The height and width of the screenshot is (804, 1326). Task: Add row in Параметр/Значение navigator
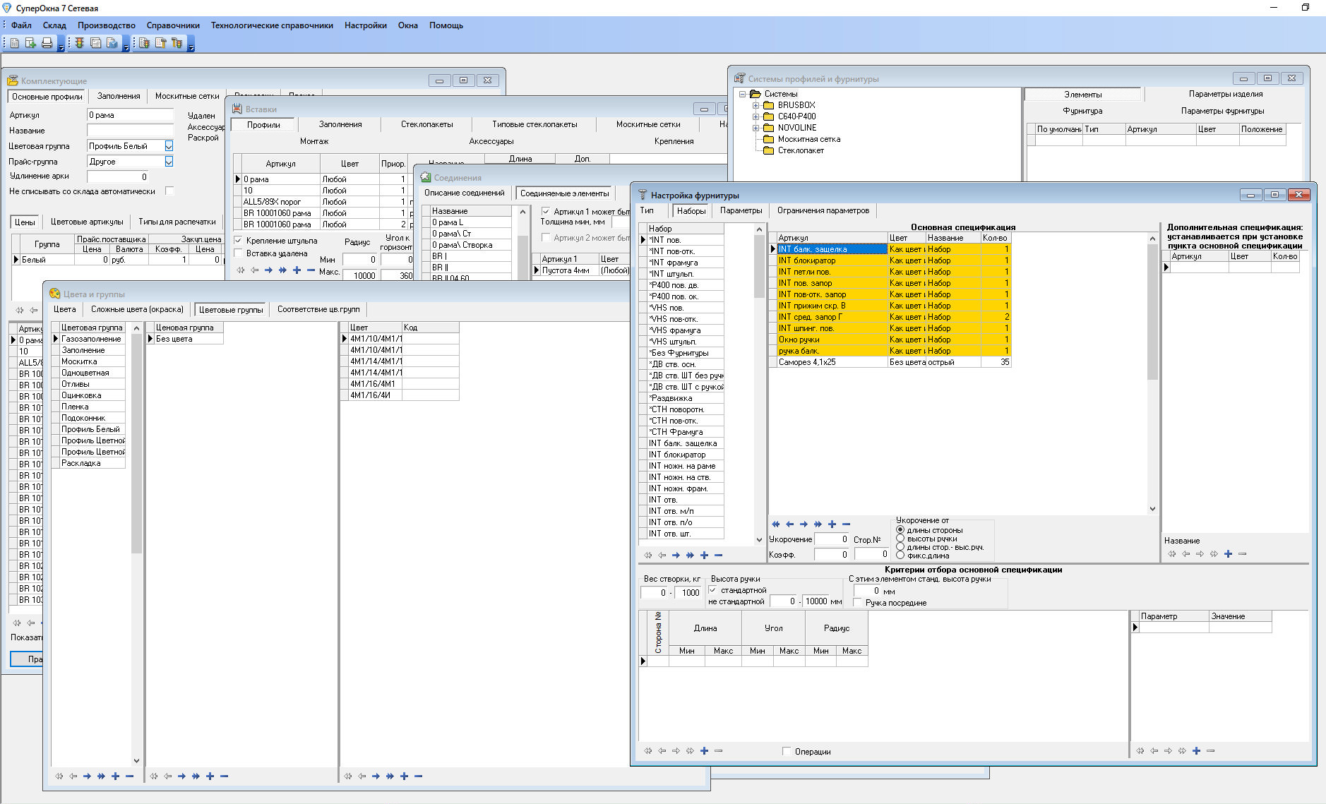1196,751
